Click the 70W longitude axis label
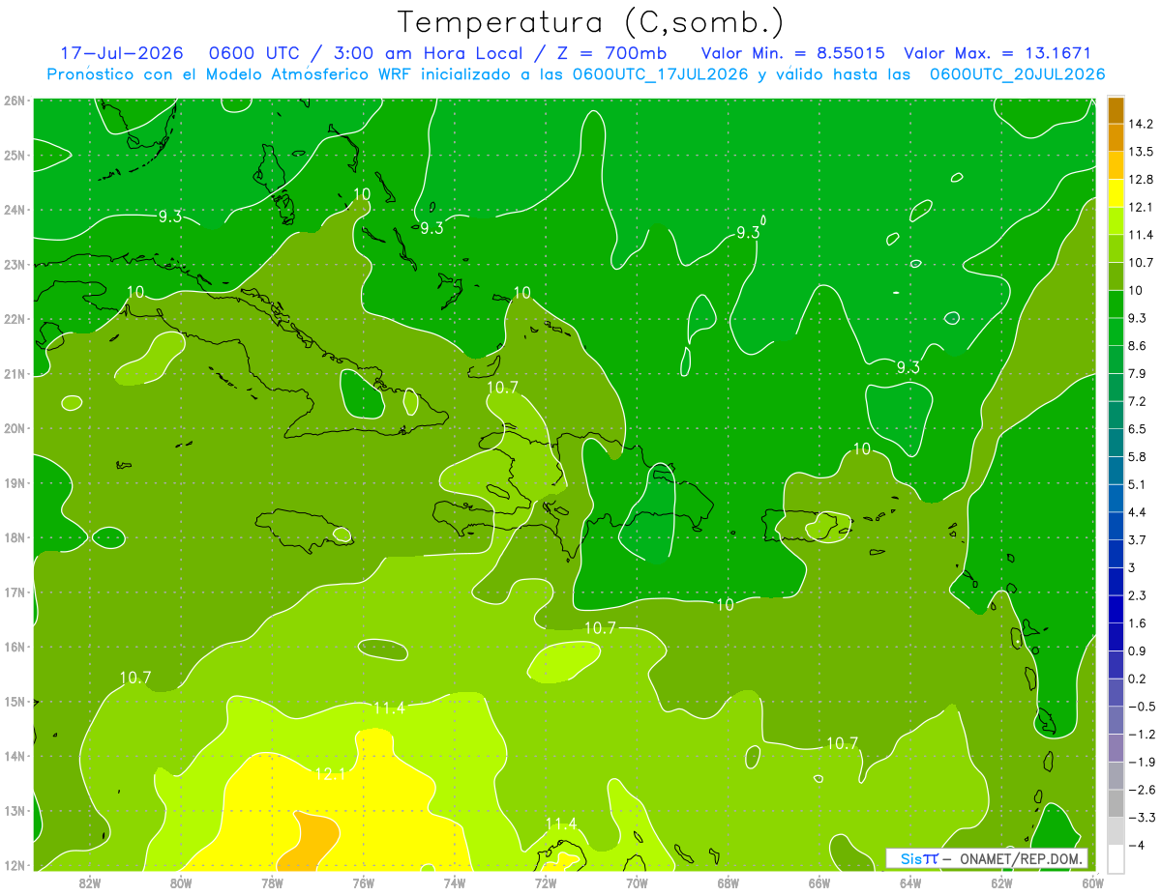Image resolution: width=1161 pixels, height=896 pixels. [x=637, y=882]
